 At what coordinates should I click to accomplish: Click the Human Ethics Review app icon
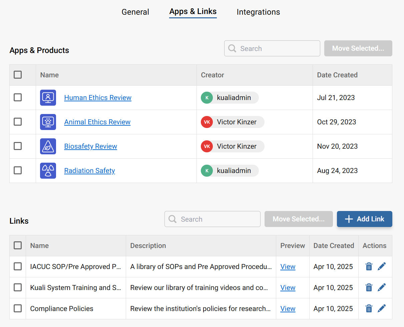click(x=48, y=97)
